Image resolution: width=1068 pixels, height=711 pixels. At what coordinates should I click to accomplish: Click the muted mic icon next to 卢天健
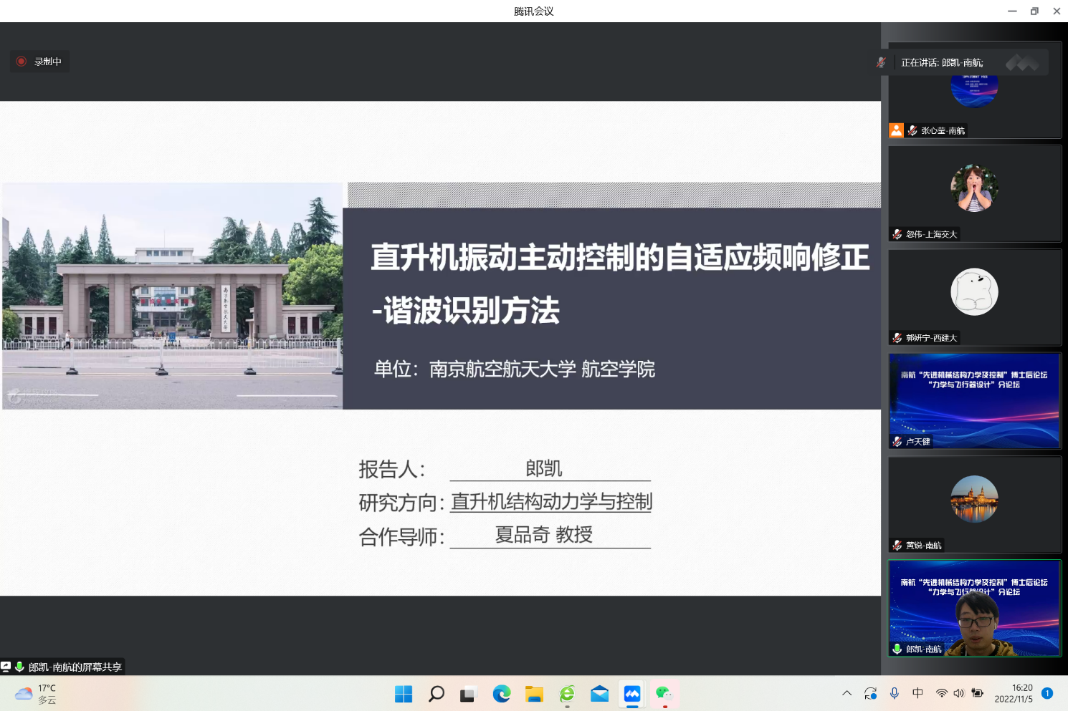[897, 442]
